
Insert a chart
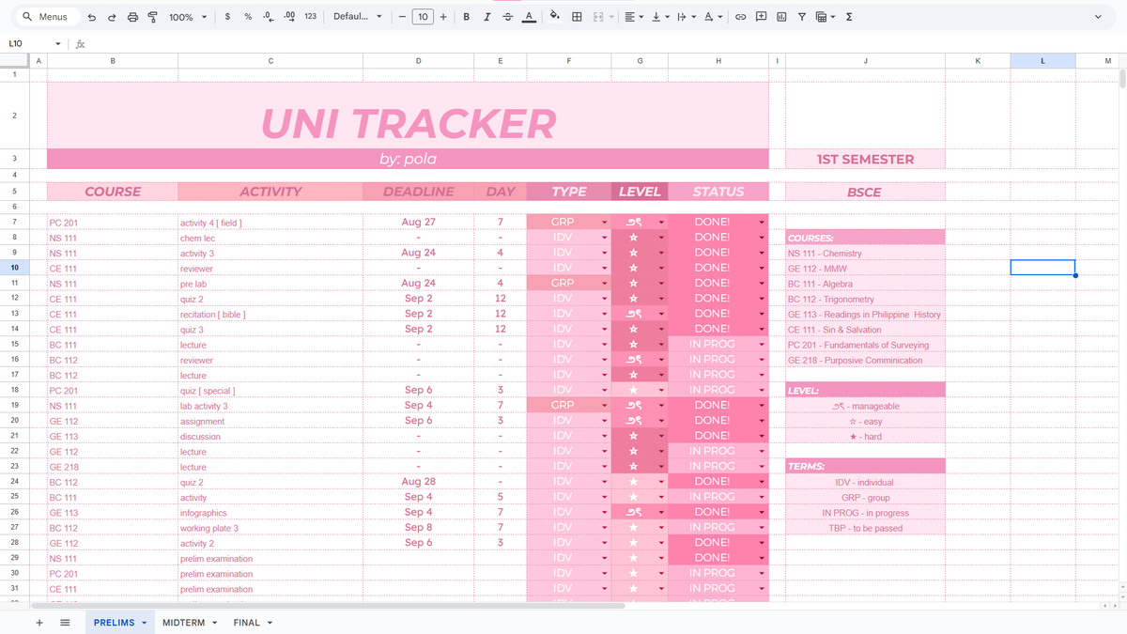pos(781,17)
